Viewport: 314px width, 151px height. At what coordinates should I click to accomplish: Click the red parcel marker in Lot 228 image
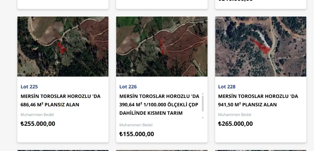pyautogui.click(x=263, y=46)
